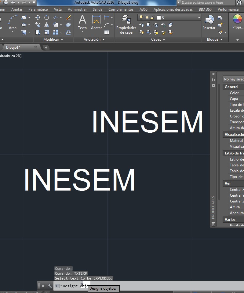Toggle layer 0 lock padlock icon
Viewport: 244px width, 293px height.
tap(152, 17)
